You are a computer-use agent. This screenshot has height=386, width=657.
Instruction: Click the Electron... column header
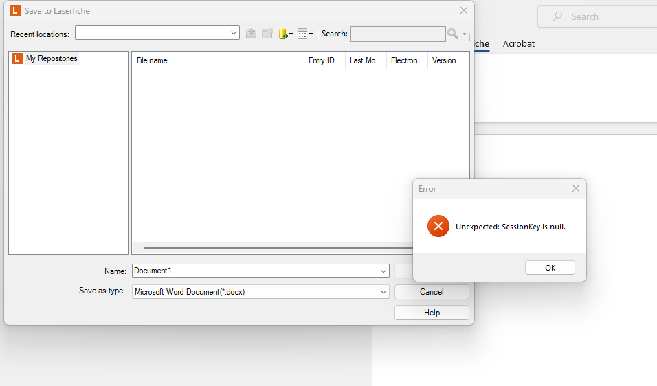pyautogui.click(x=407, y=60)
